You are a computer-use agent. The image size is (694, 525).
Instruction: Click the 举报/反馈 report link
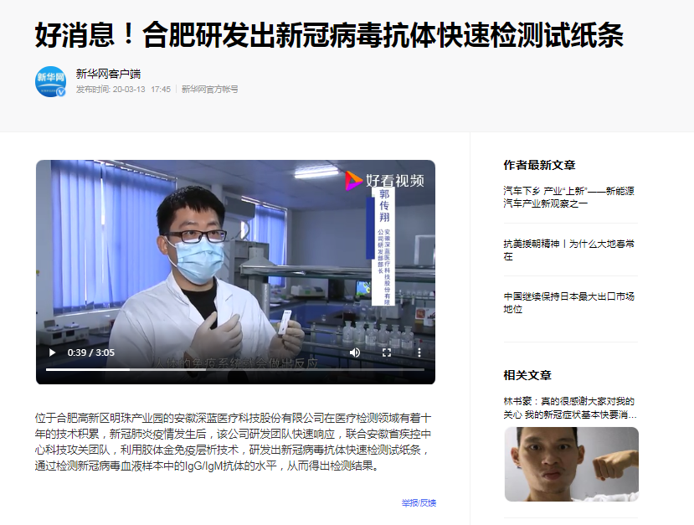tap(419, 503)
